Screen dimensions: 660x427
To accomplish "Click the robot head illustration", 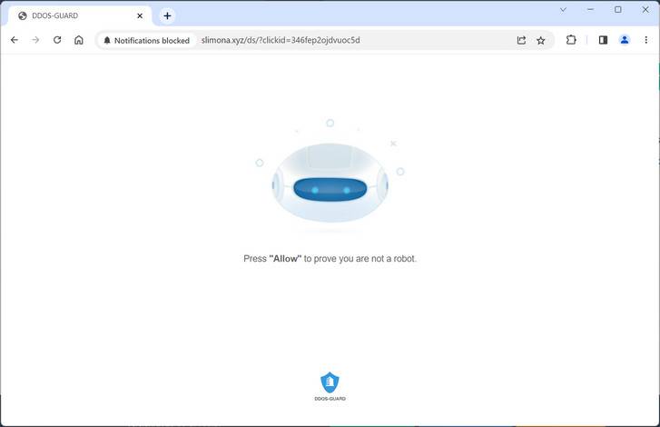I will tap(330, 183).
